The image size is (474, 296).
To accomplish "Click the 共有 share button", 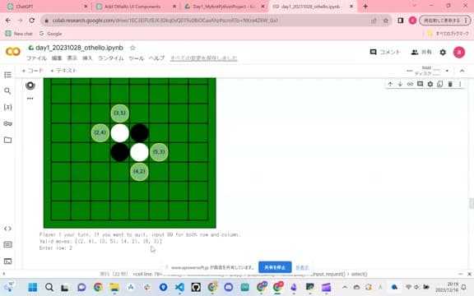I will pyautogui.click(x=421, y=53).
